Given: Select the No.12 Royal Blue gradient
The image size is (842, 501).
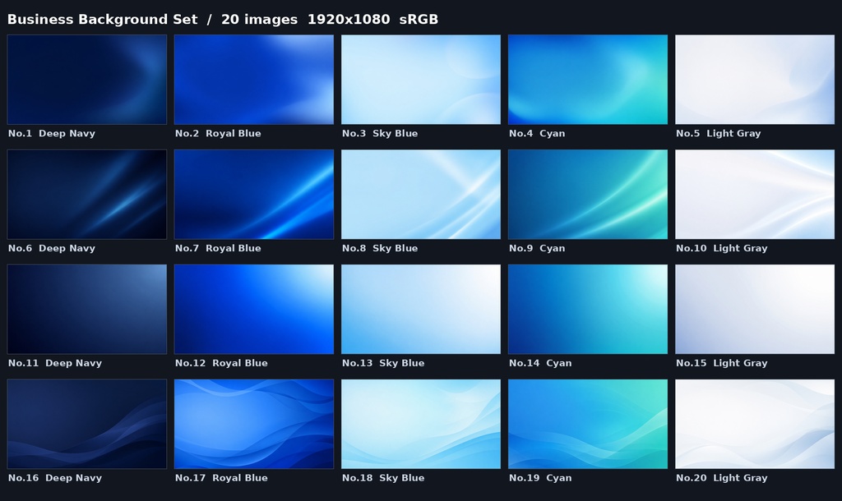Looking at the screenshot, I should (254, 309).
